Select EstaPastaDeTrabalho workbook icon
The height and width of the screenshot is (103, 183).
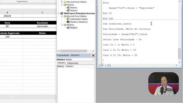(x=68, y=19)
